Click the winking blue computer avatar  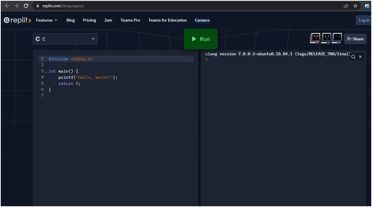(337, 38)
